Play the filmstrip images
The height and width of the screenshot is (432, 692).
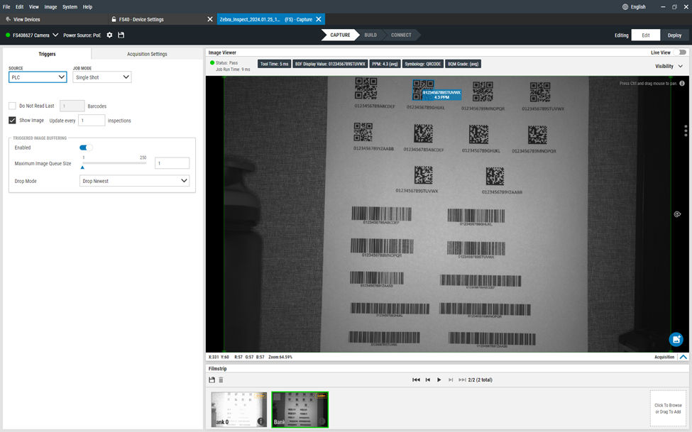439,380
